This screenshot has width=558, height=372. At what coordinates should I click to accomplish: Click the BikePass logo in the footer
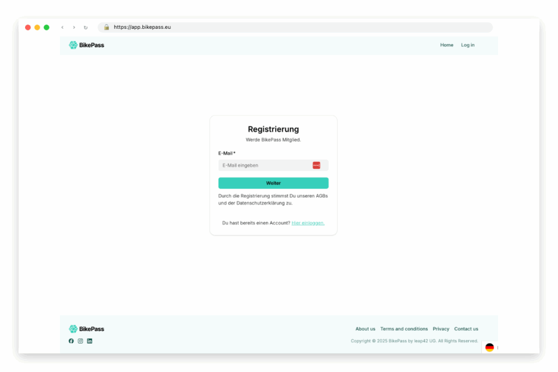pyautogui.click(x=86, y=329)
